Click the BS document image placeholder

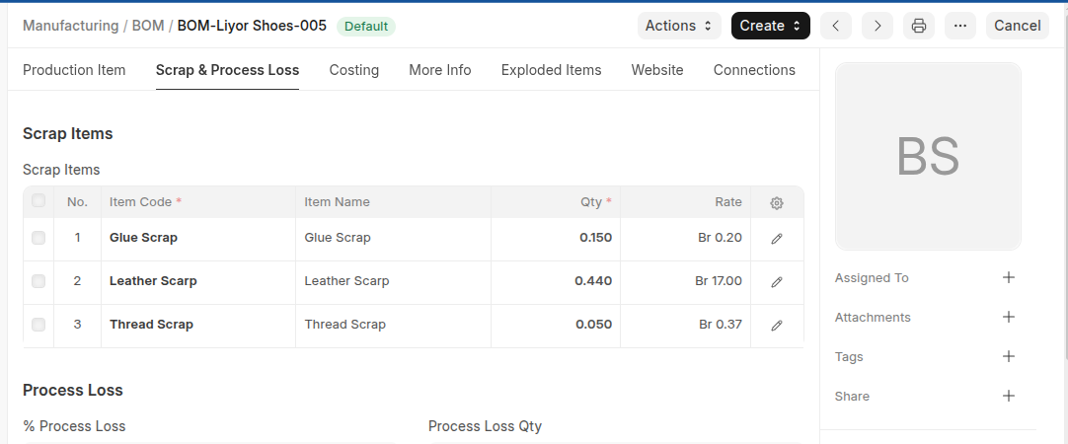pyautogui.click(x=928, y=156)
